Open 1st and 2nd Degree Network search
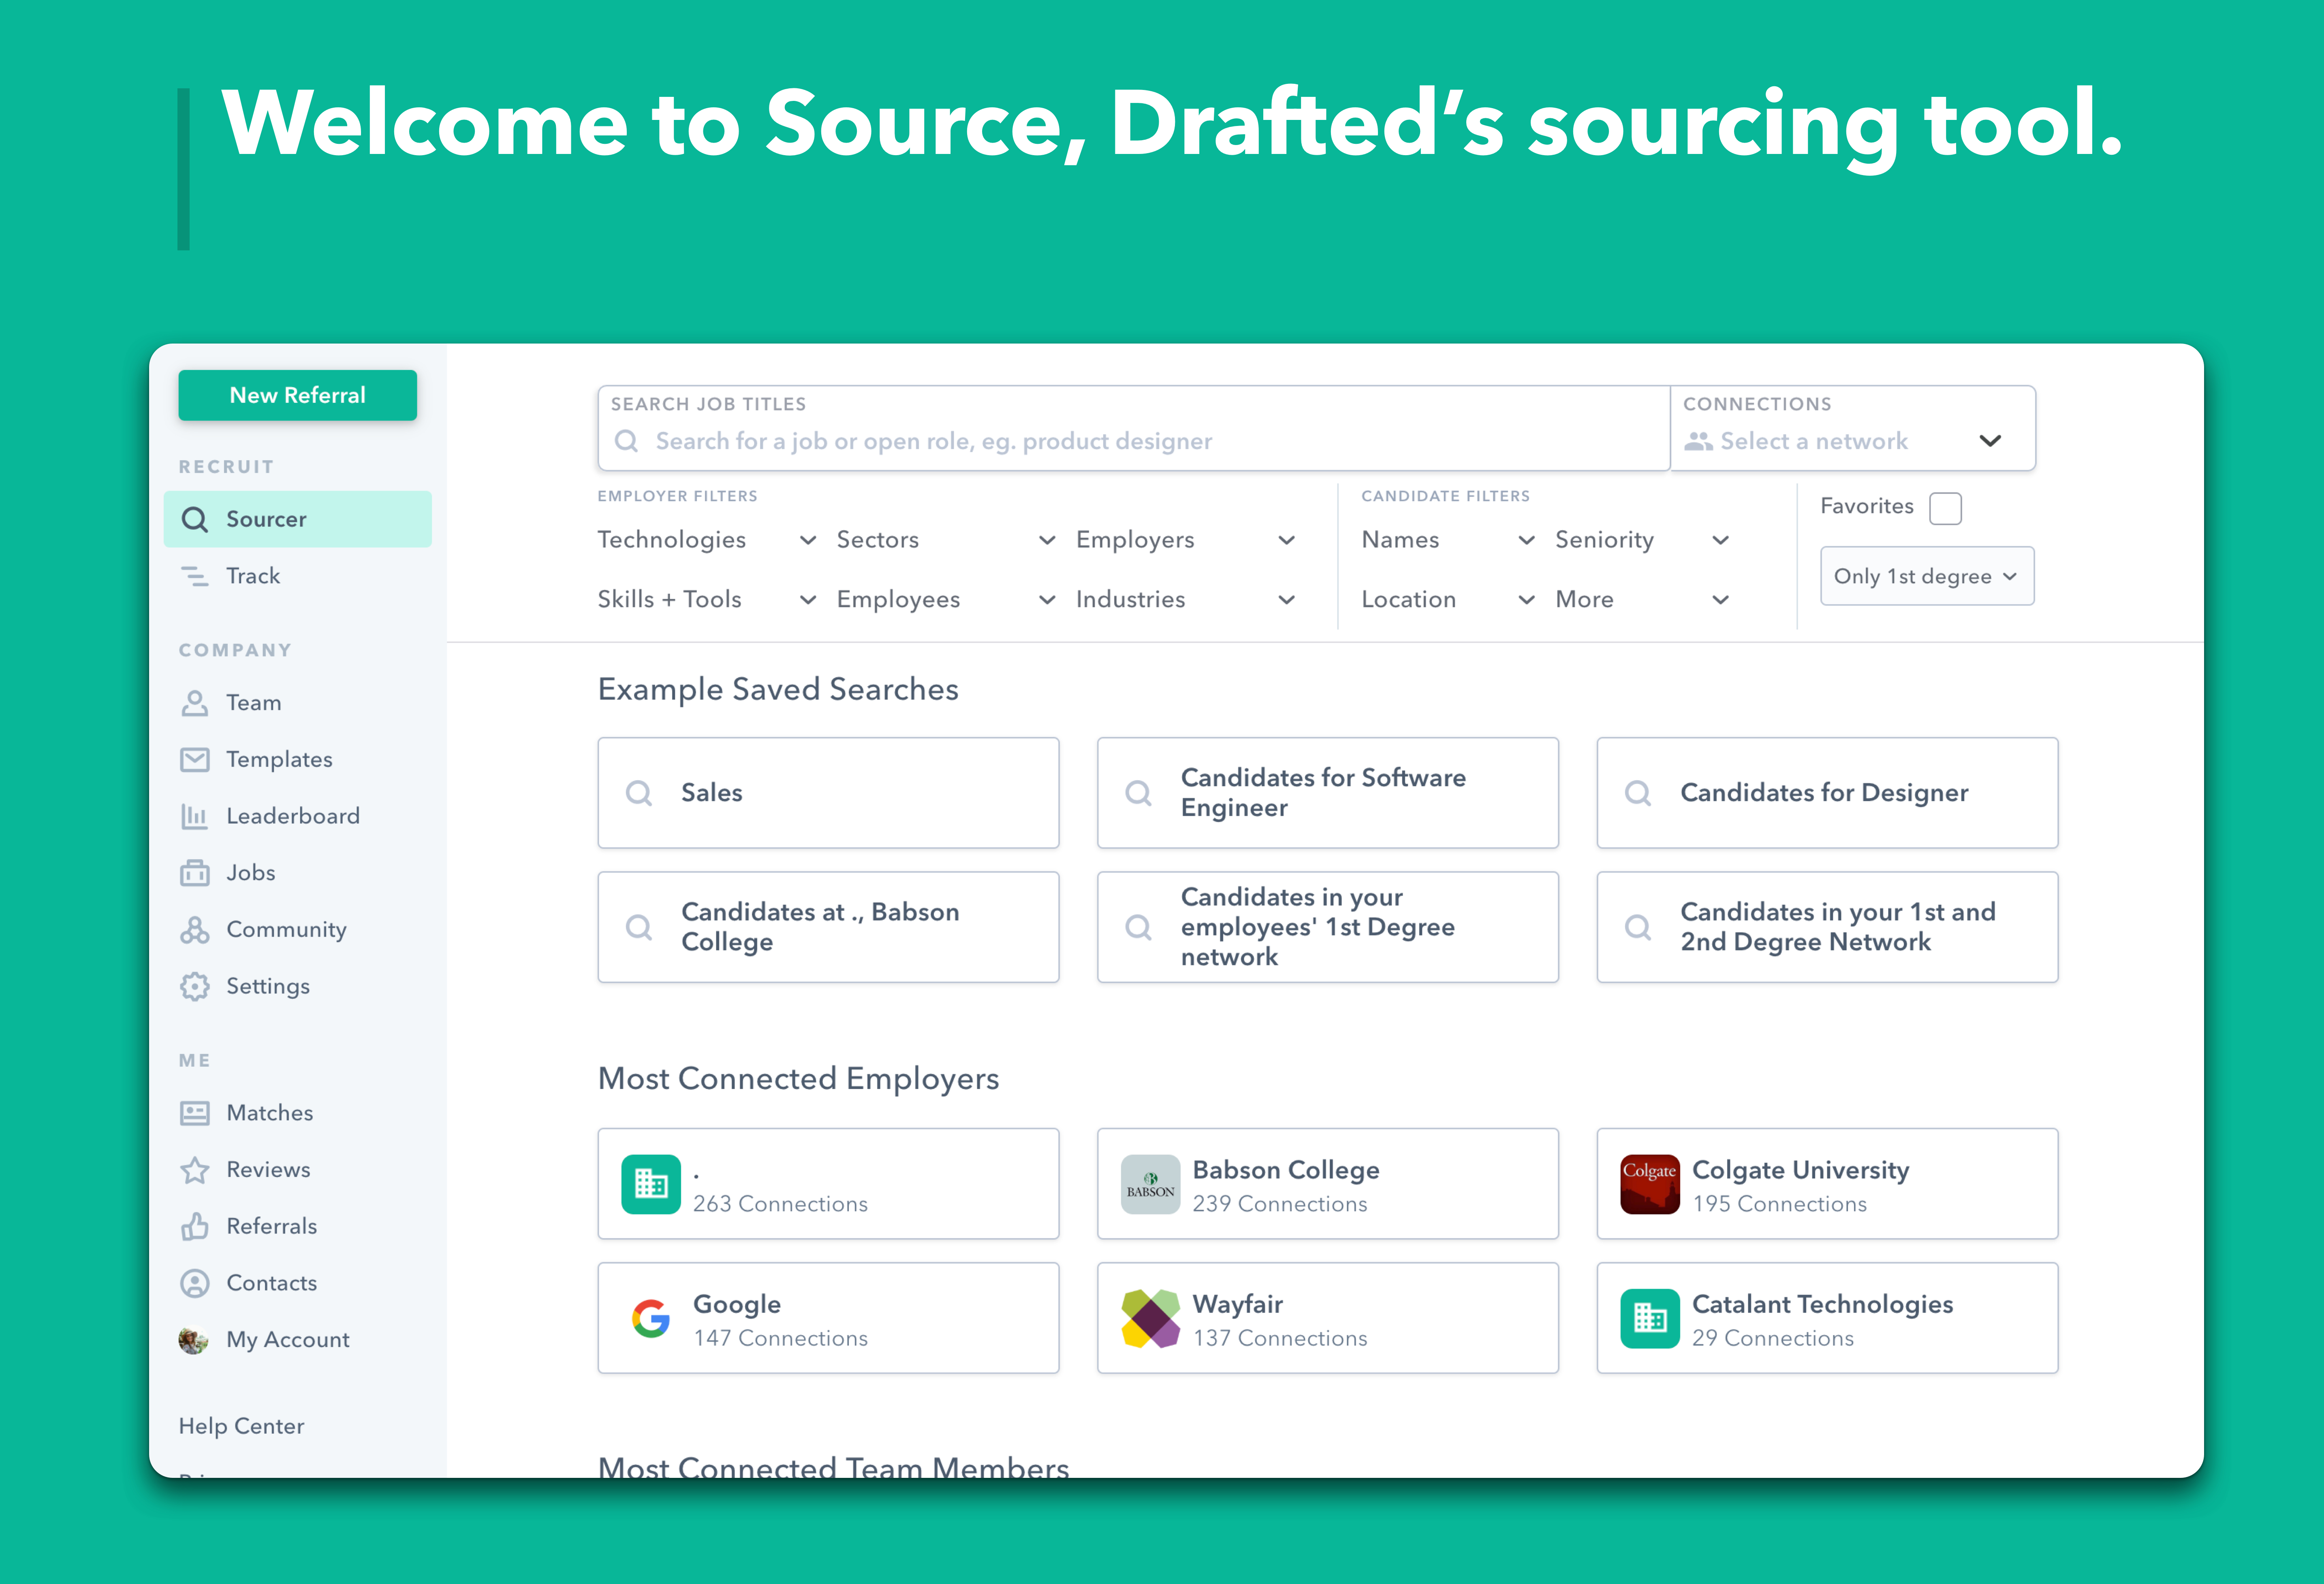 (1828, 927)
